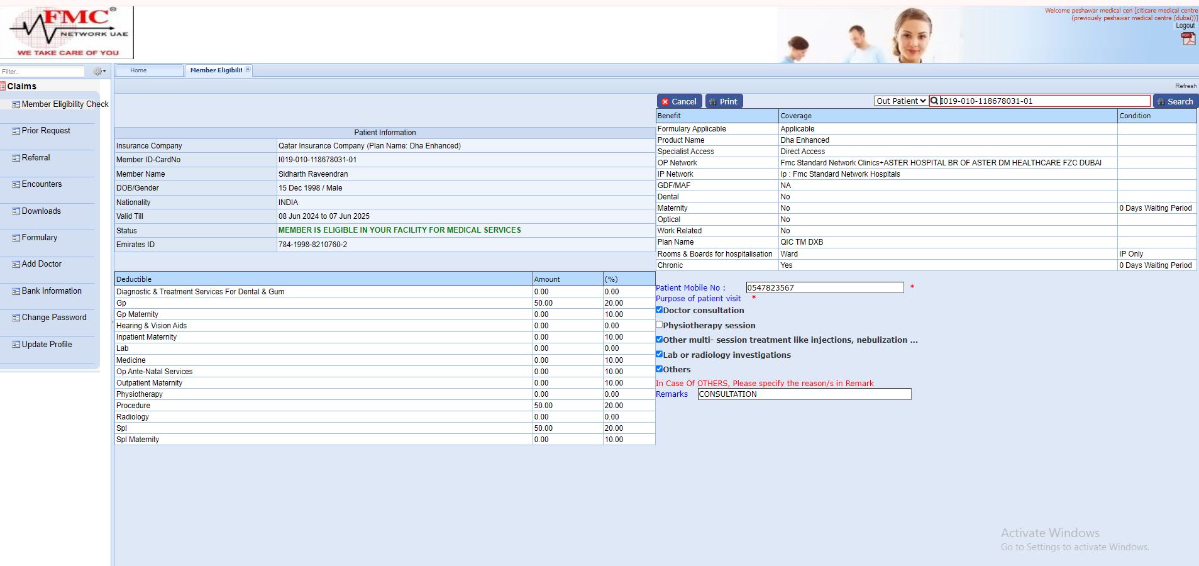This screenshot has height=566, width=1199.
Task: Click the Add Doctor sidebar icon
Action: point(16,265)
